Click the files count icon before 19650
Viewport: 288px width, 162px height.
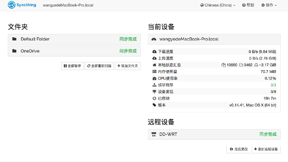[224, 65]
